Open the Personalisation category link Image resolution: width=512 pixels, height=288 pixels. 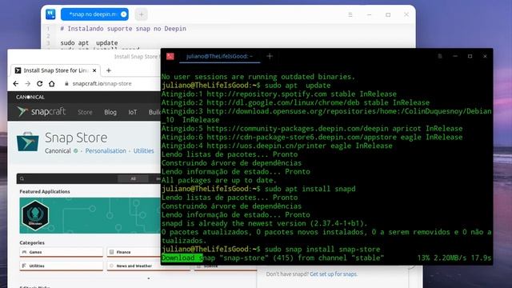coord(106,151)
